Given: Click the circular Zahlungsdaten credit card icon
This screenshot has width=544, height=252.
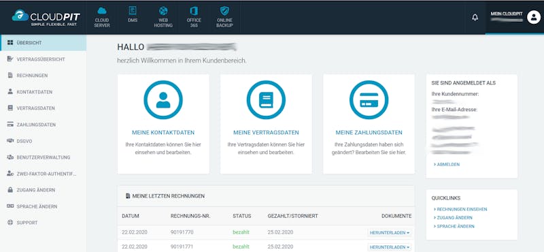Looking at the screenshot, I should click(x=369, y=100).
